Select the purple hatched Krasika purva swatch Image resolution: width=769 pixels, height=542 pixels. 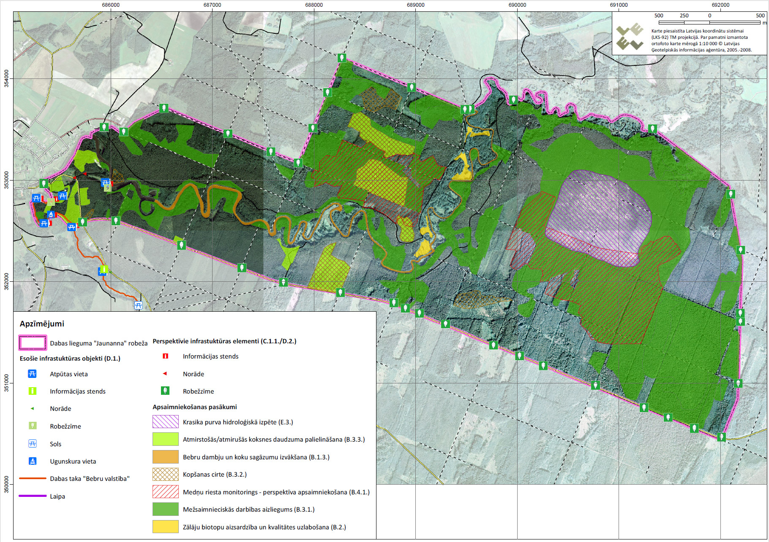click(165, 422)
